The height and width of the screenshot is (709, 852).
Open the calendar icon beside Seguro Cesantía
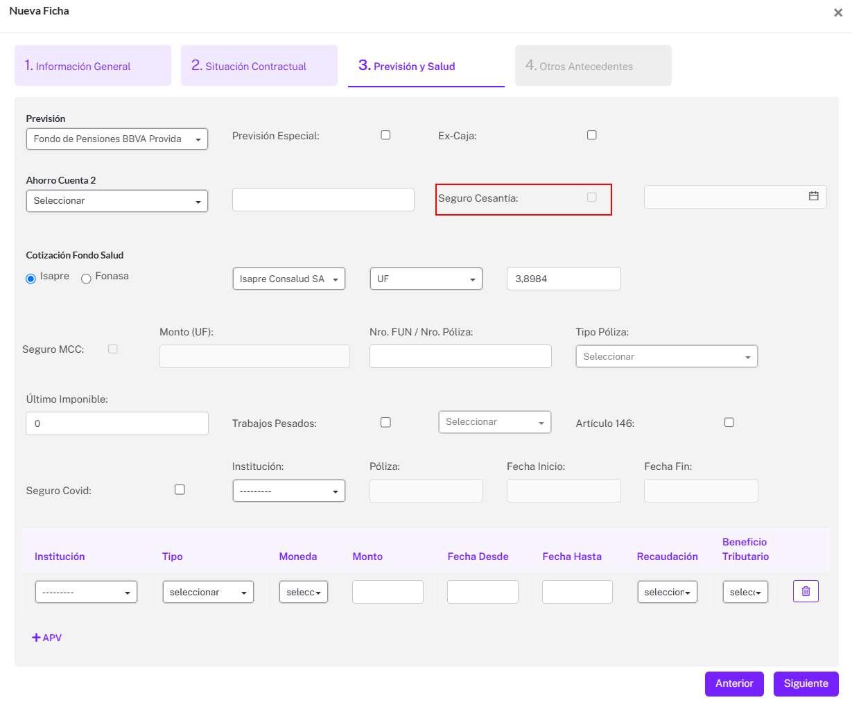click(x=813, y=196)
